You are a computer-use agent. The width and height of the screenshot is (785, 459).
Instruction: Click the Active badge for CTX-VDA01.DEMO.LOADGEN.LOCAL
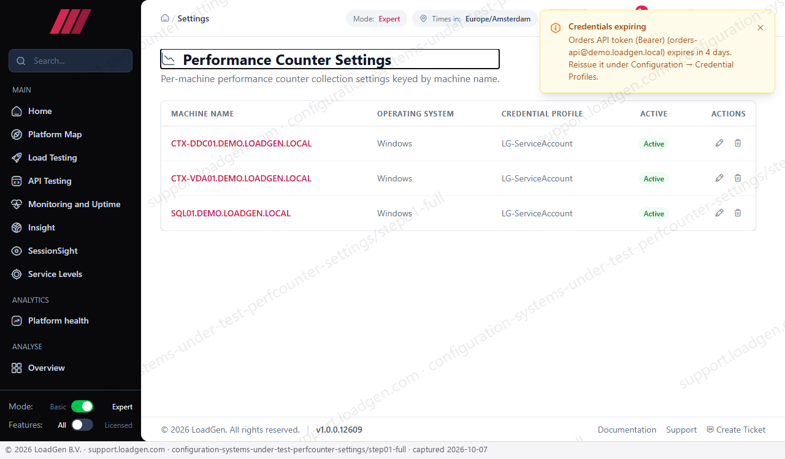[x=654, y=178]
